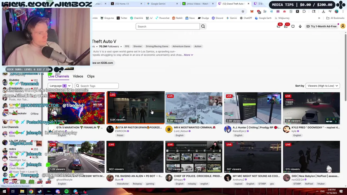Image resolution: width=347 pixels, height=195 pixels.
Task: Click the VoiceActor tag under Burn
Action: coord(123,184)
